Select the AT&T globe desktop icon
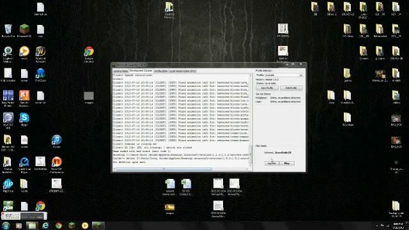This screenshot has width=409, height=230. pos(8,121)
